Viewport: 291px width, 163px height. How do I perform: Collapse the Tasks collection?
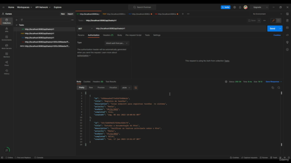click(16, 25)
